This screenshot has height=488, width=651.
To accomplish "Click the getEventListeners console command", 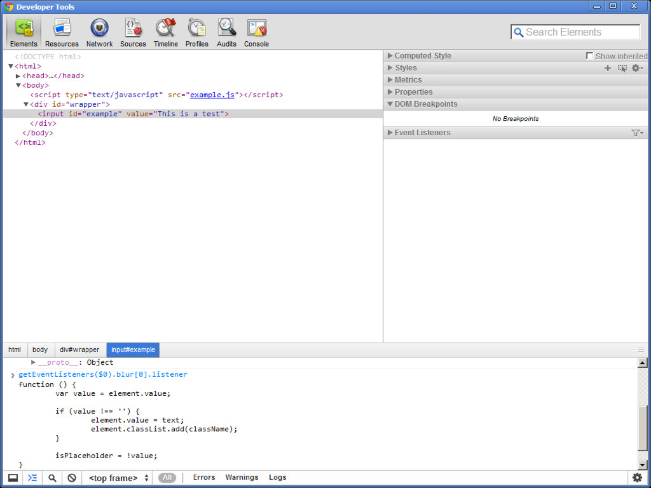I will tap(103, 374).
